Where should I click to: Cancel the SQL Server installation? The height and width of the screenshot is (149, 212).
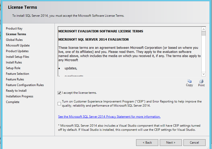tap(194, 143)
